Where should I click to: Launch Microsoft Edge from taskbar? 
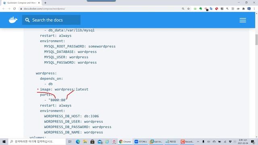[78, 141]
